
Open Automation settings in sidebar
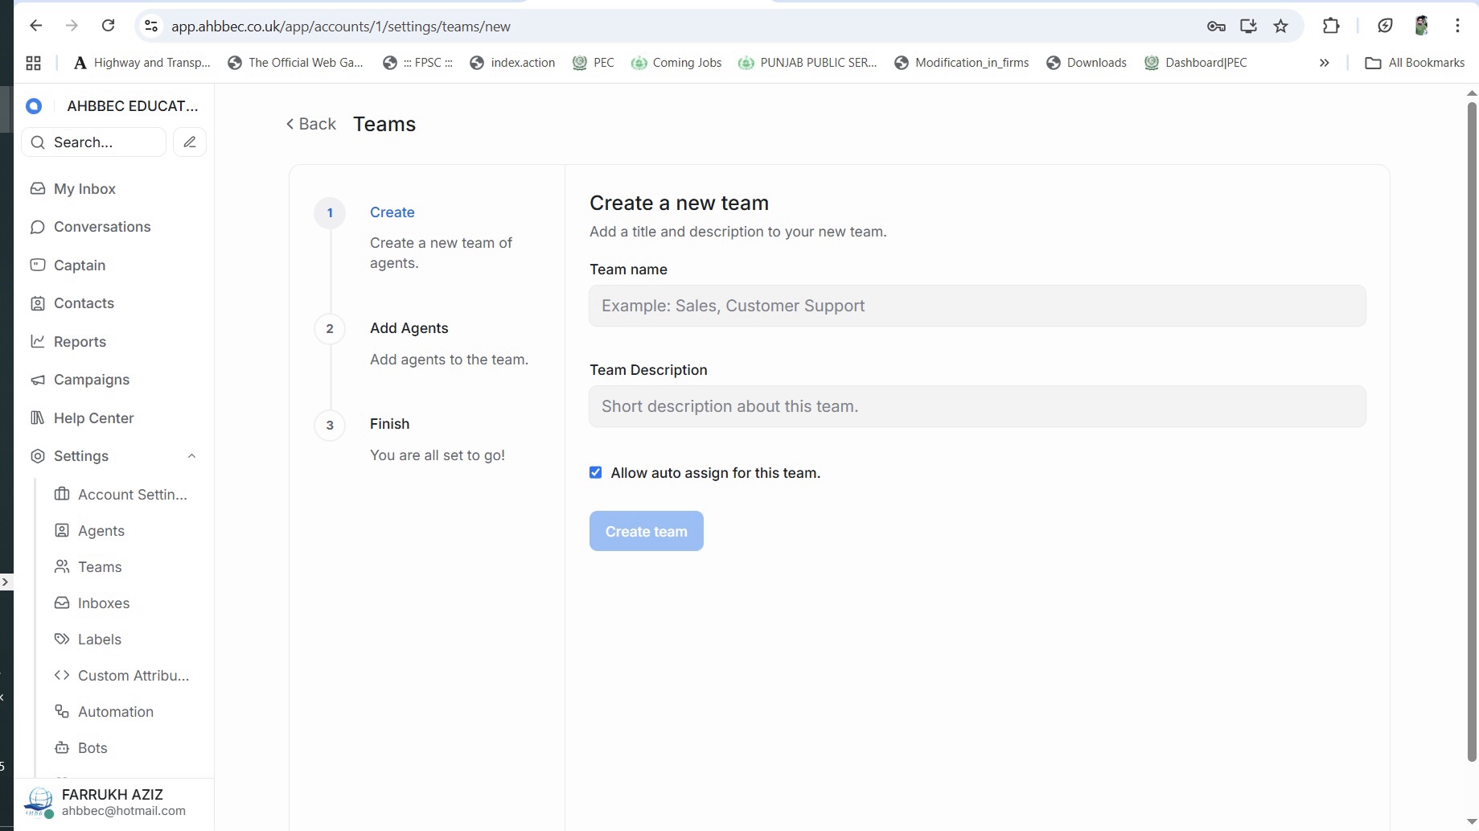pyautogui.click(x=115, y=712)
